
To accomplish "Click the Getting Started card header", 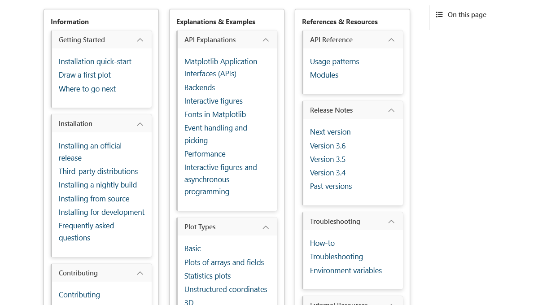I will (x=102, y=40).
